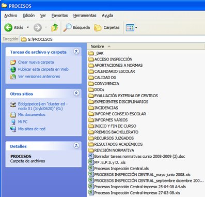Collapse the Tareas de archivo y carpeta panel
Image resolution: width=205 pixels, height=197 pixels.
click(76, 51)
